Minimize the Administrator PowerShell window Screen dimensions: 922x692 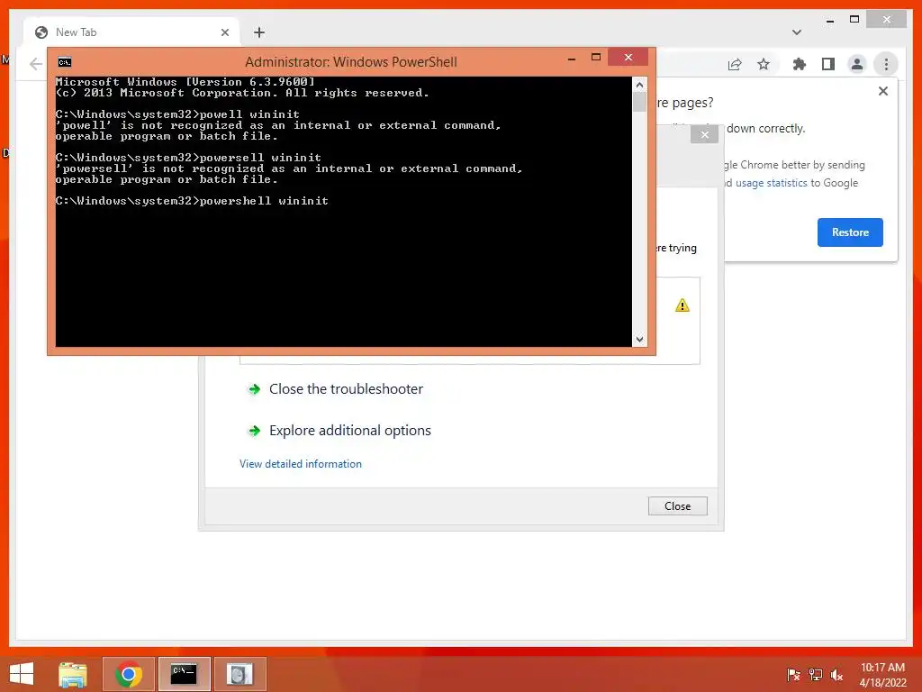tap(572, 59)
